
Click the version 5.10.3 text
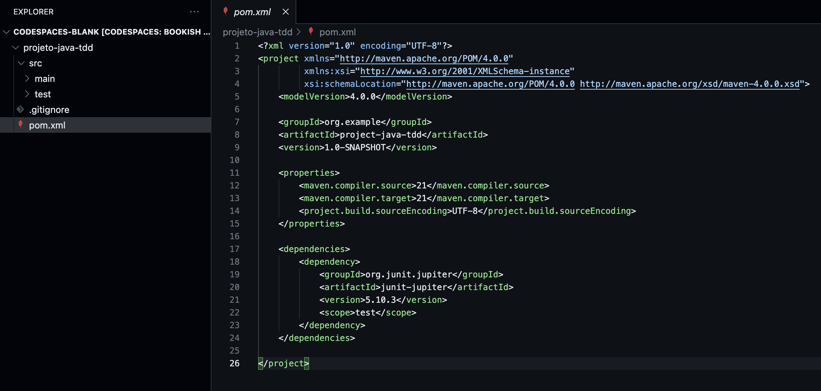(x=383, y=300)
